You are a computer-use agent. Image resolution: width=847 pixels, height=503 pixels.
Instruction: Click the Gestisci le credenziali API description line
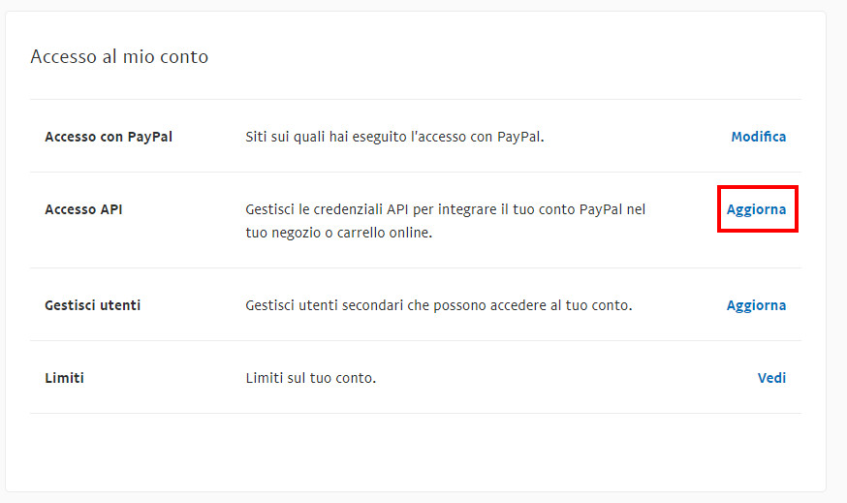click(x=445, y=209)
